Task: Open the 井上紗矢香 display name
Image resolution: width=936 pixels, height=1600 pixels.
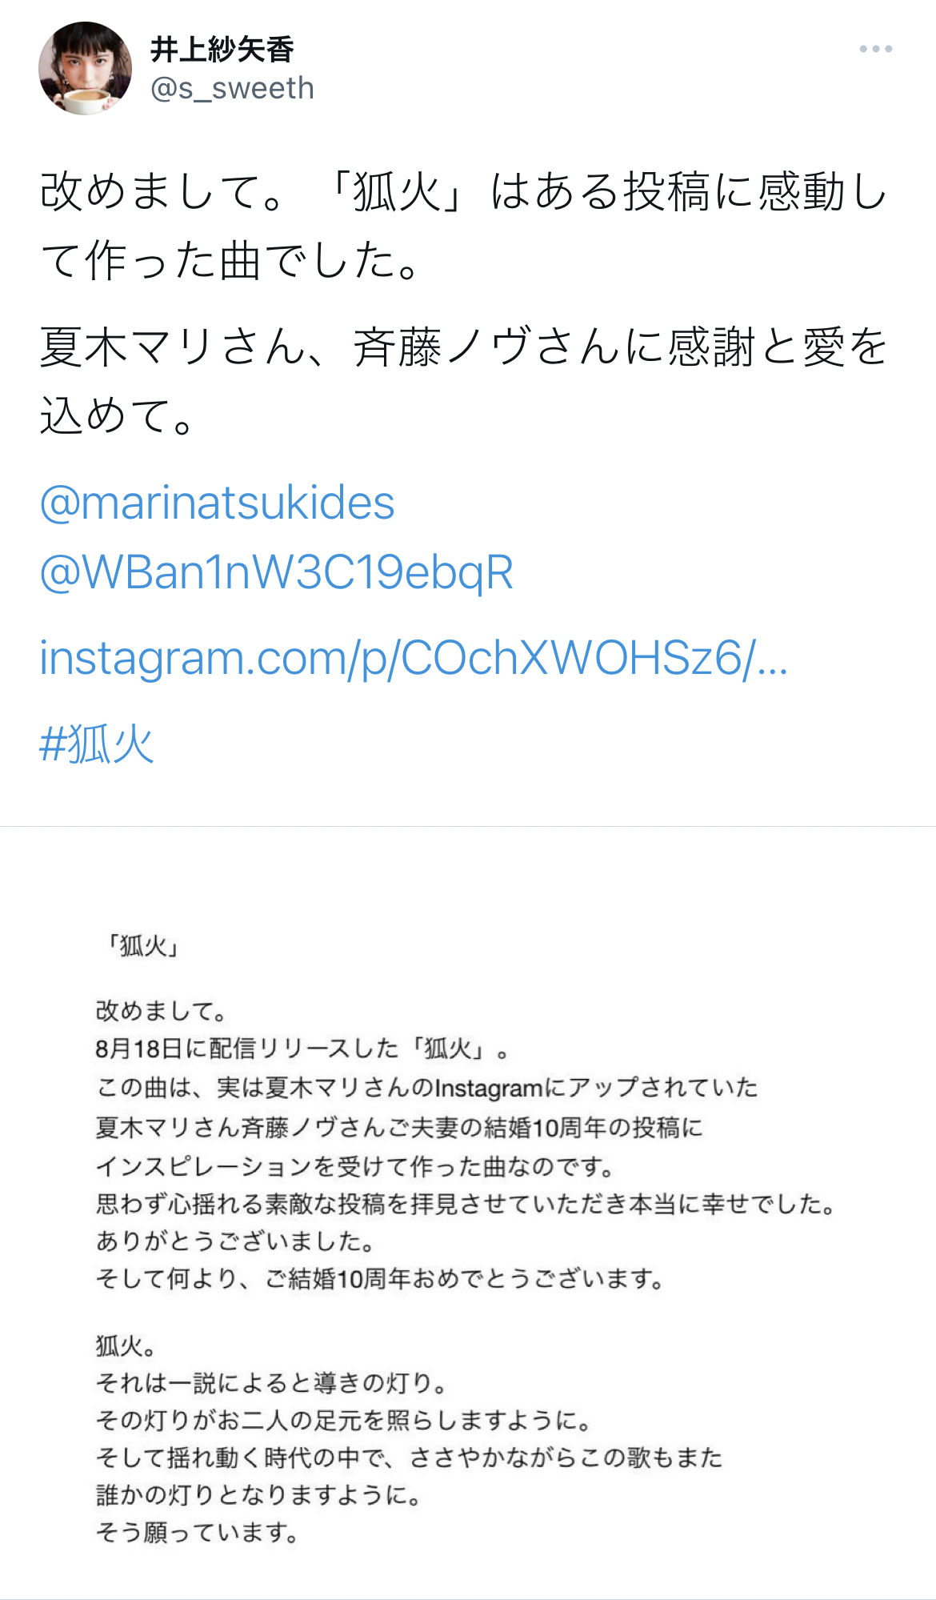Action: point(222,50)
